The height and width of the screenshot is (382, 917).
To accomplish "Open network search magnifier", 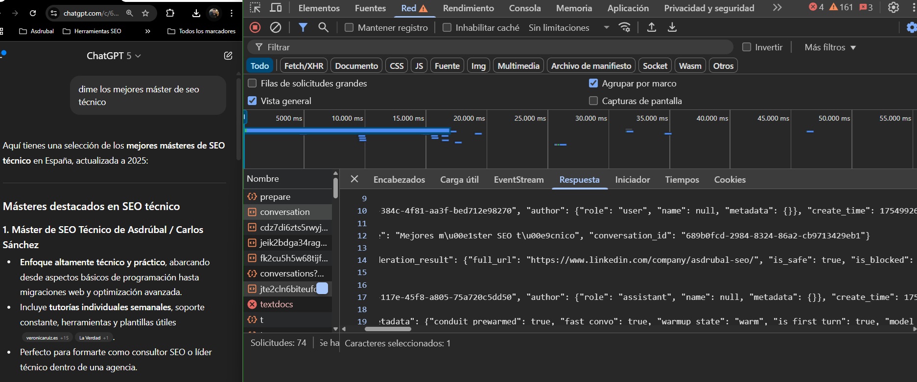I will pyautogui.click(x=323, y=27).
